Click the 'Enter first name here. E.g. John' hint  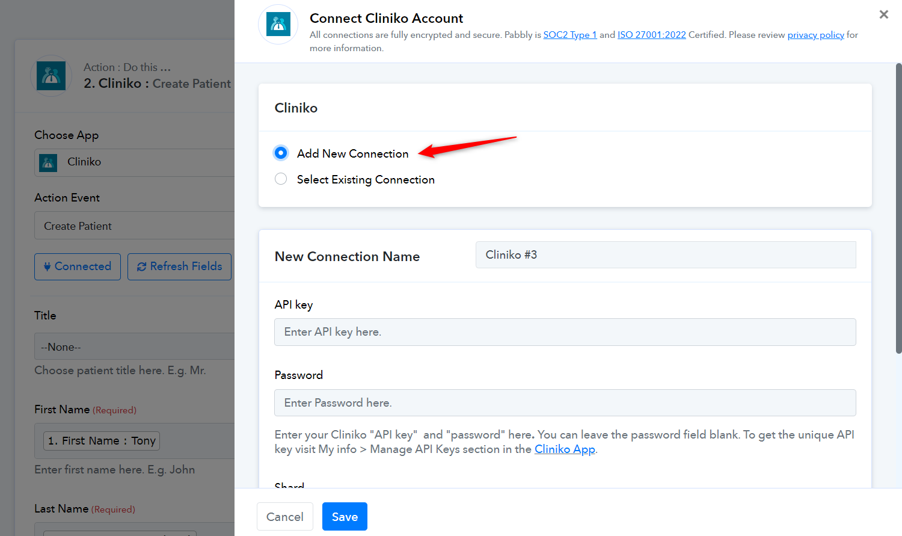114,470
